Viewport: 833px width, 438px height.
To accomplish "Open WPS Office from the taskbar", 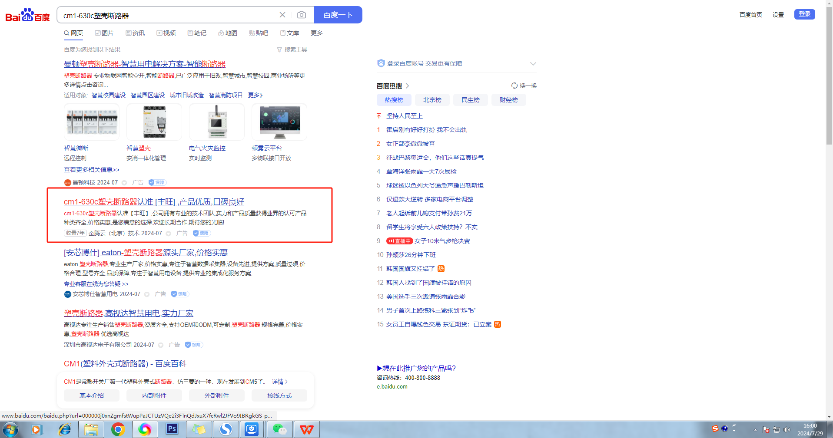I will point(306,429).
